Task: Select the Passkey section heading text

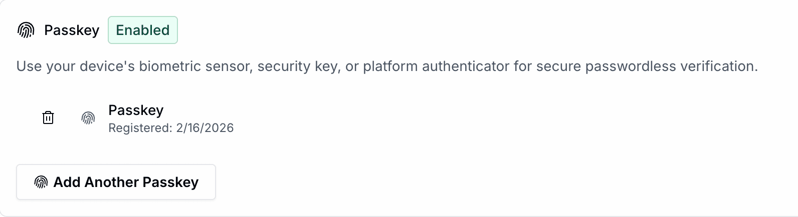Action: tap(72, 30)
